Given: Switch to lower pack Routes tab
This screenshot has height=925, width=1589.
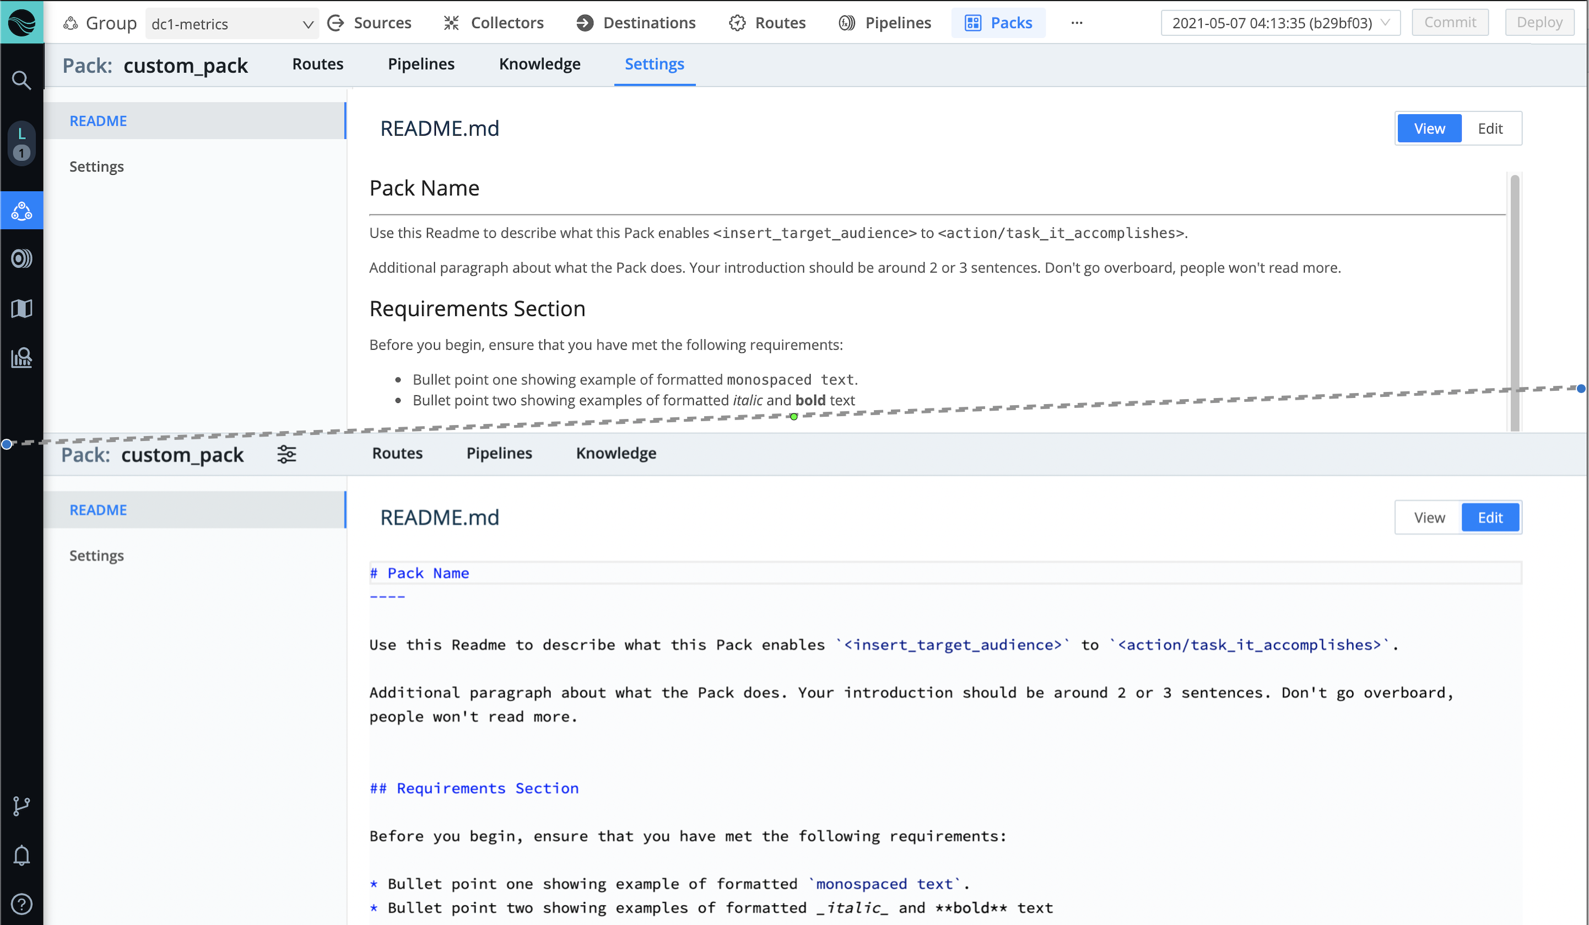Looking at the screenshot, I should (x=397, y=453).
